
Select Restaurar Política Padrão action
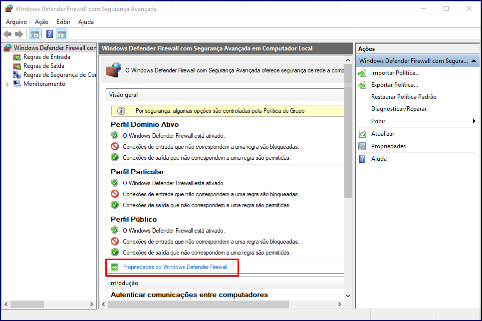[404, 97]
